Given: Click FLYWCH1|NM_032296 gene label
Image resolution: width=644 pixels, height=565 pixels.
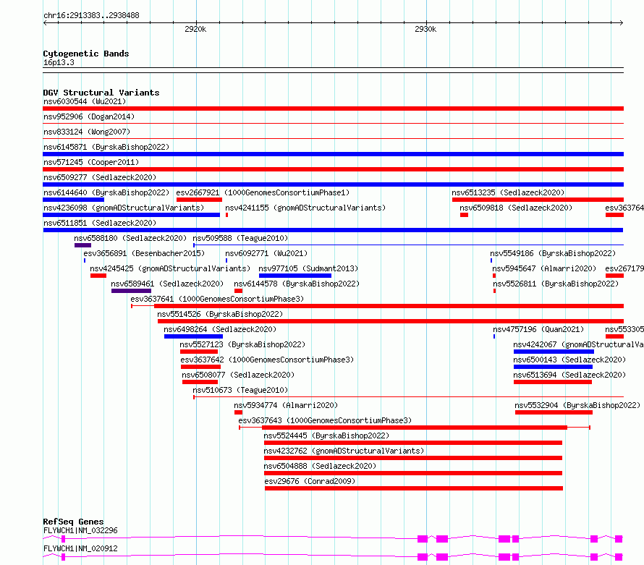Looking at the screenshot, I should [80, 530].
